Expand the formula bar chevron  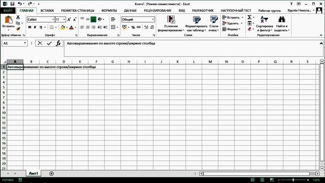[x=321, y=43]
